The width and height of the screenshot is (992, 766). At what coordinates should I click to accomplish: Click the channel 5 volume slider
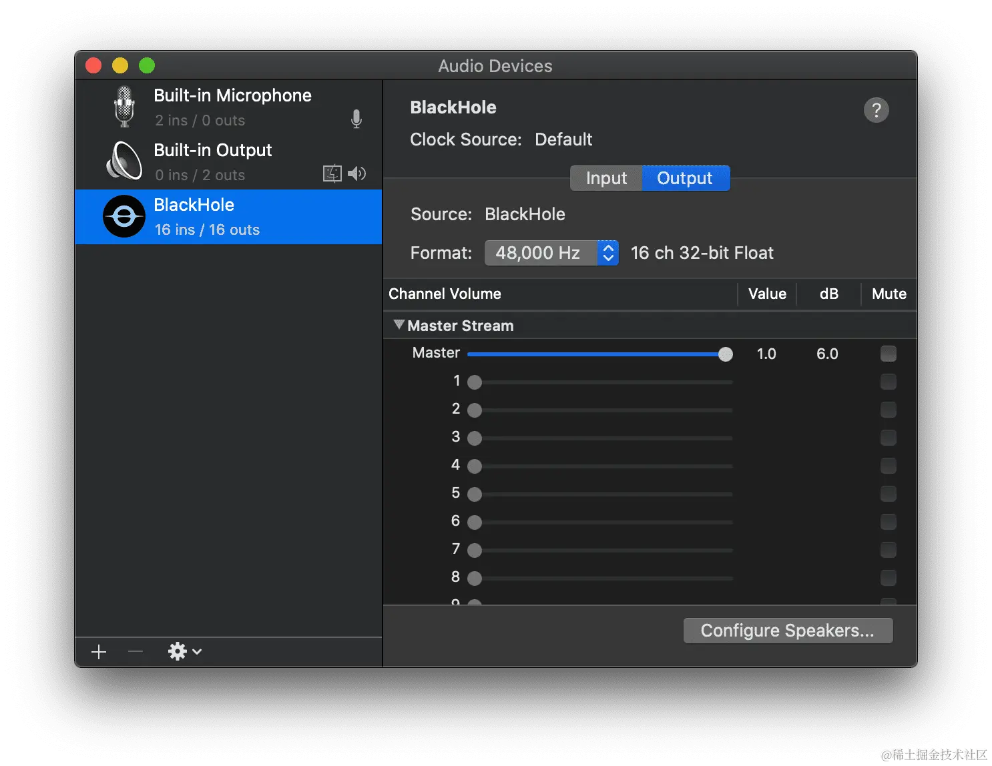point(600,494)
